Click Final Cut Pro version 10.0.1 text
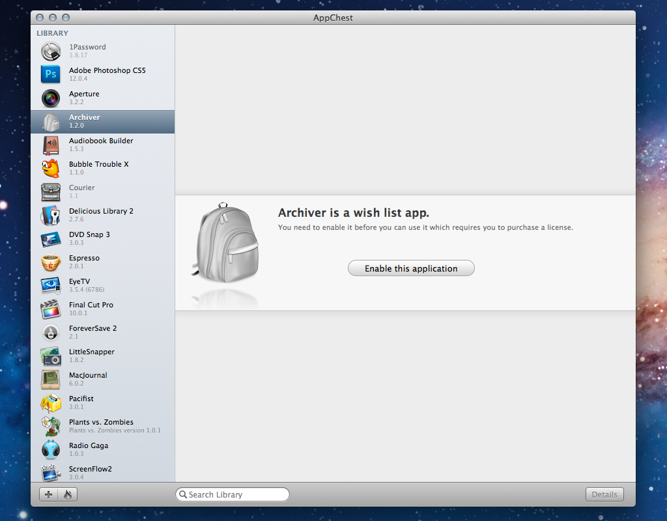The width and height of the screenshot is (667, 521). (x=78, y=313)
